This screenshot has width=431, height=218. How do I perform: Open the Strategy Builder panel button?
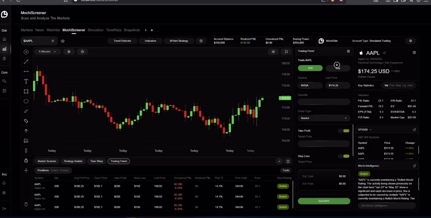(73, 162)
